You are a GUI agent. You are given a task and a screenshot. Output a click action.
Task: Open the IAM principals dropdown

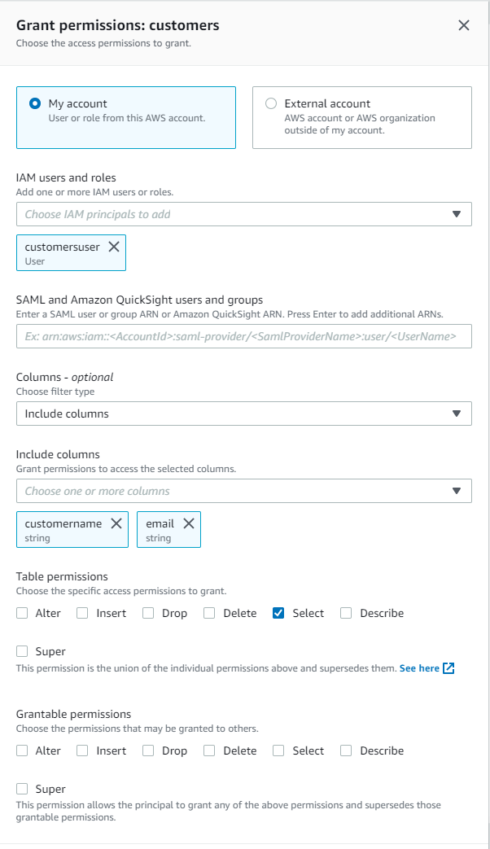click(x=243, y=214)
